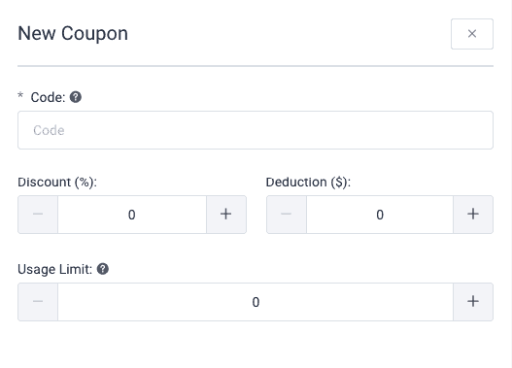
Task: Select the Discount (%) number field
Action: [132, 215]
